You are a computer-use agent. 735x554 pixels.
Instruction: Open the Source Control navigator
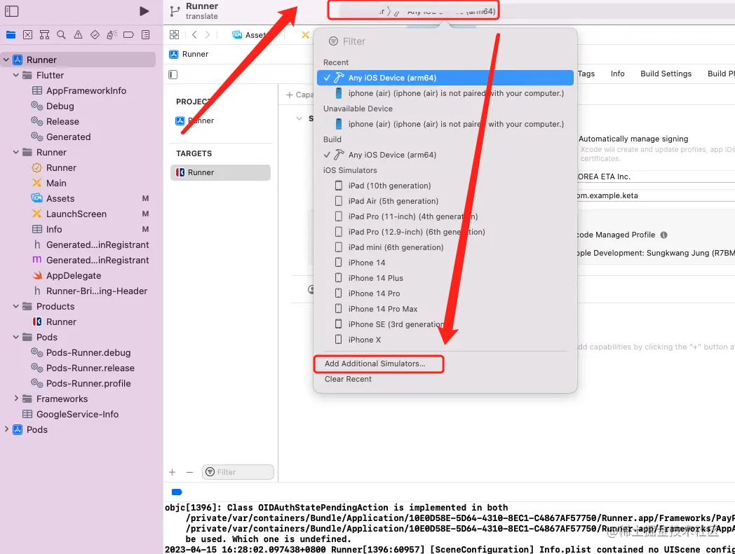coord(27,34)
